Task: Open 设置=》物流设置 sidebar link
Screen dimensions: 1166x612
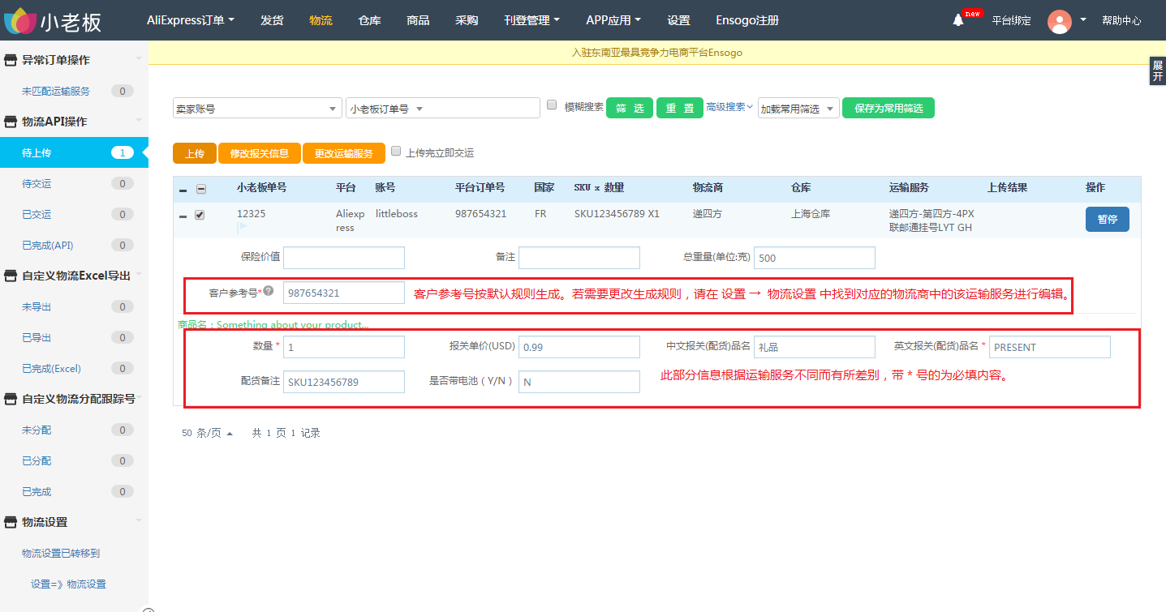Action: 68,584
